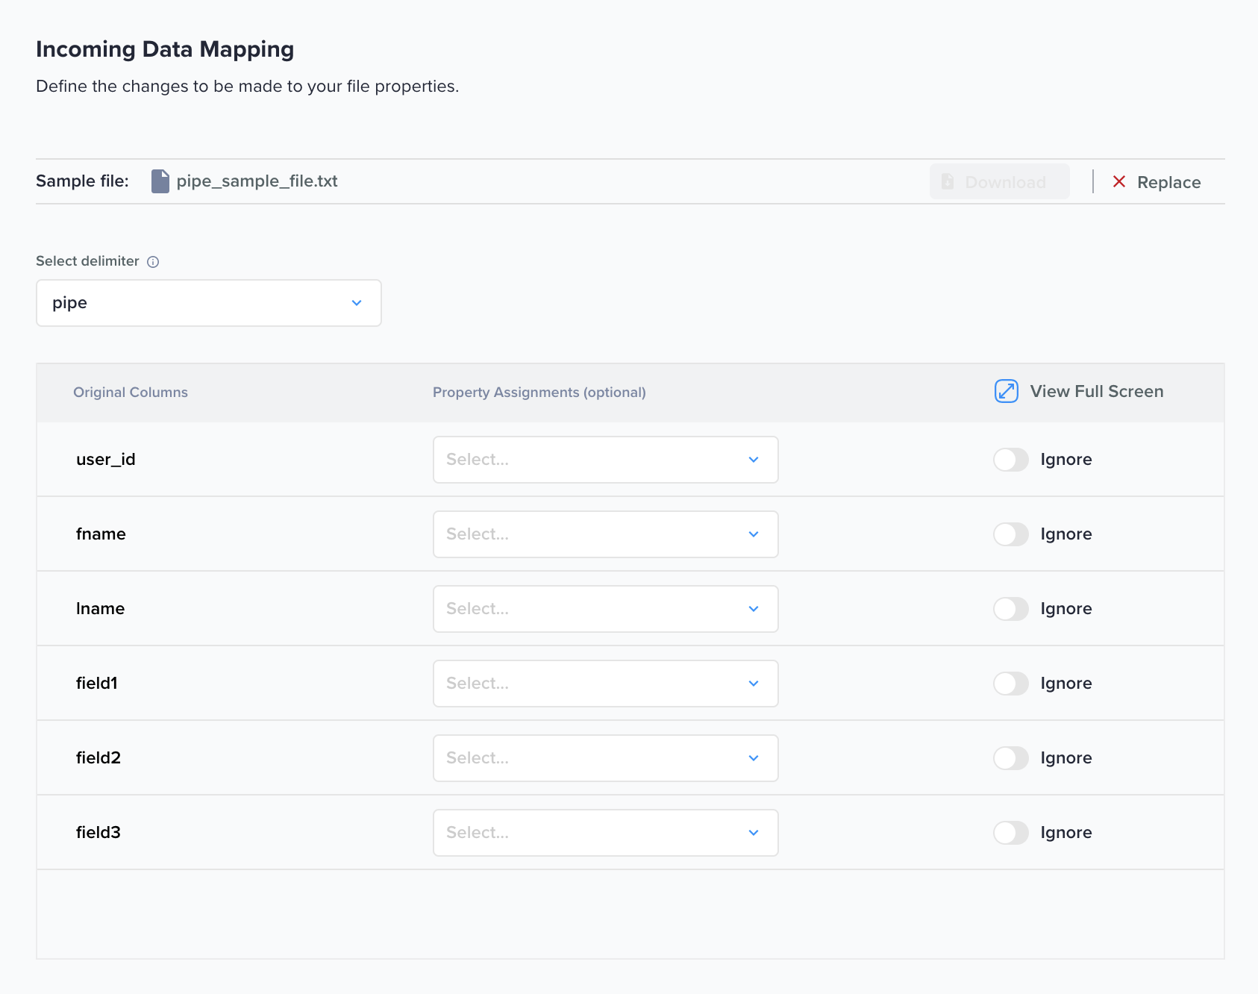Click the pipe_sample_file.txt document icon

(160, 181)
